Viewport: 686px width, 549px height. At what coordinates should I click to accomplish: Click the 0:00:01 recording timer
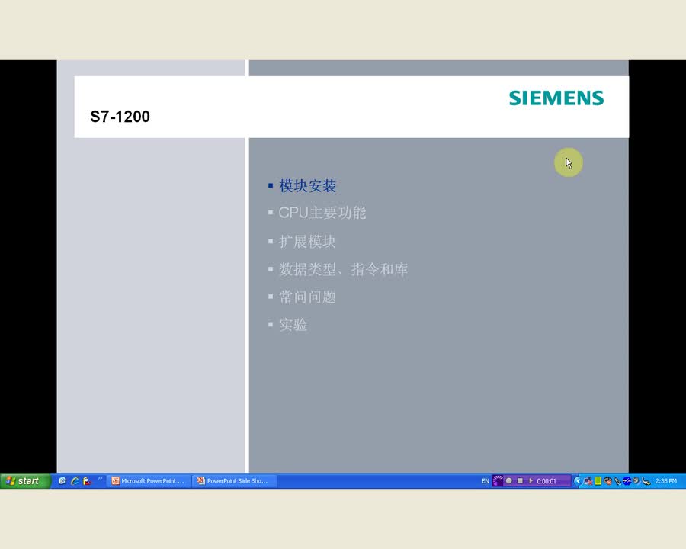547,481
